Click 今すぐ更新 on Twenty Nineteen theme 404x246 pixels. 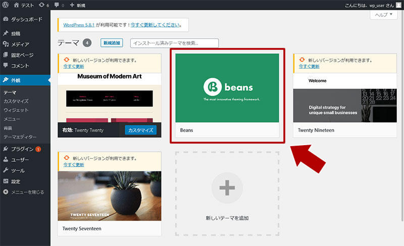click(309, 67)
